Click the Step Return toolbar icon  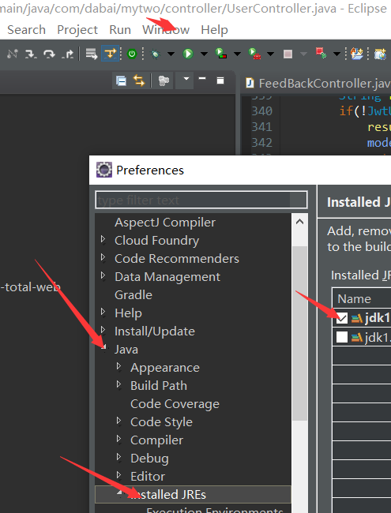click(68, 54)
